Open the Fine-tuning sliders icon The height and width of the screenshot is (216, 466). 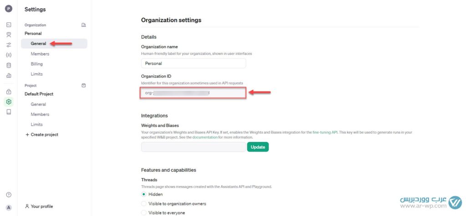coord(9,45)
